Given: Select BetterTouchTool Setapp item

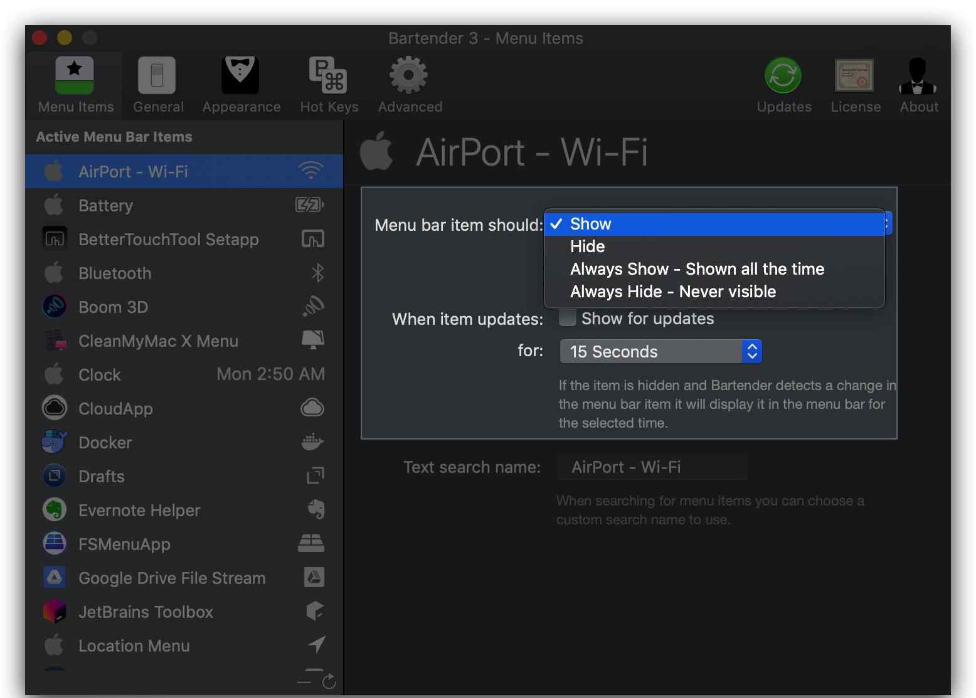Looking at the screenshot, I should [184, 239].
